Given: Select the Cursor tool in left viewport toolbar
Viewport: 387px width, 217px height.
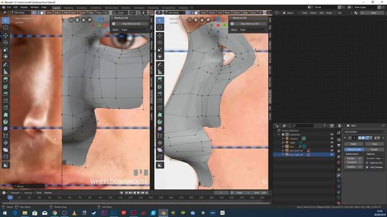Looking at the screenshot, I should (5, 27).
